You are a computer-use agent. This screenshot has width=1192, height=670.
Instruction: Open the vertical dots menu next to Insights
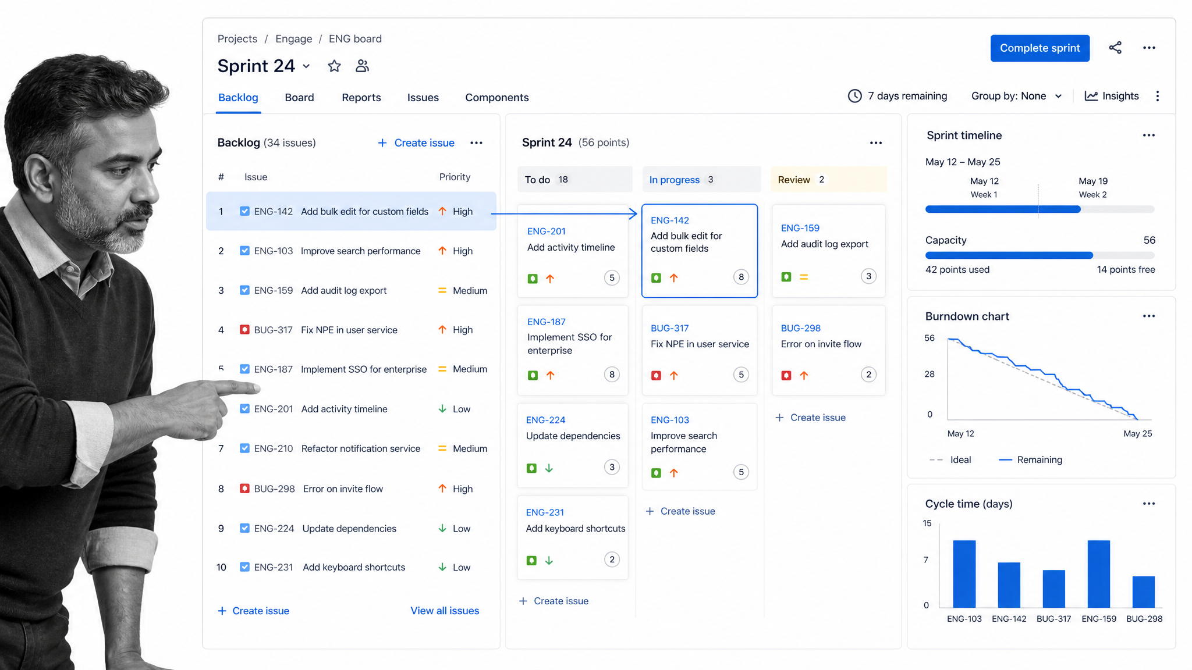(x=1158, y=96)
